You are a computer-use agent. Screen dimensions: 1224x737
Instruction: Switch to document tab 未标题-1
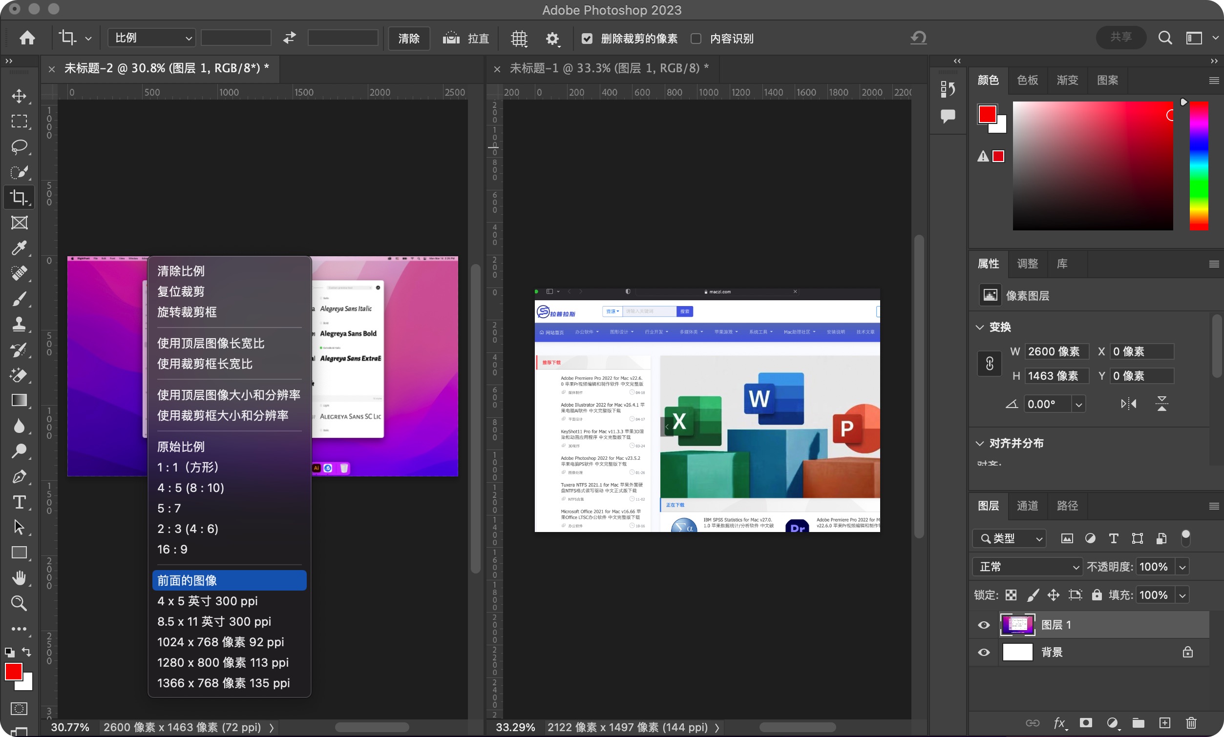[x=609, y=68]
